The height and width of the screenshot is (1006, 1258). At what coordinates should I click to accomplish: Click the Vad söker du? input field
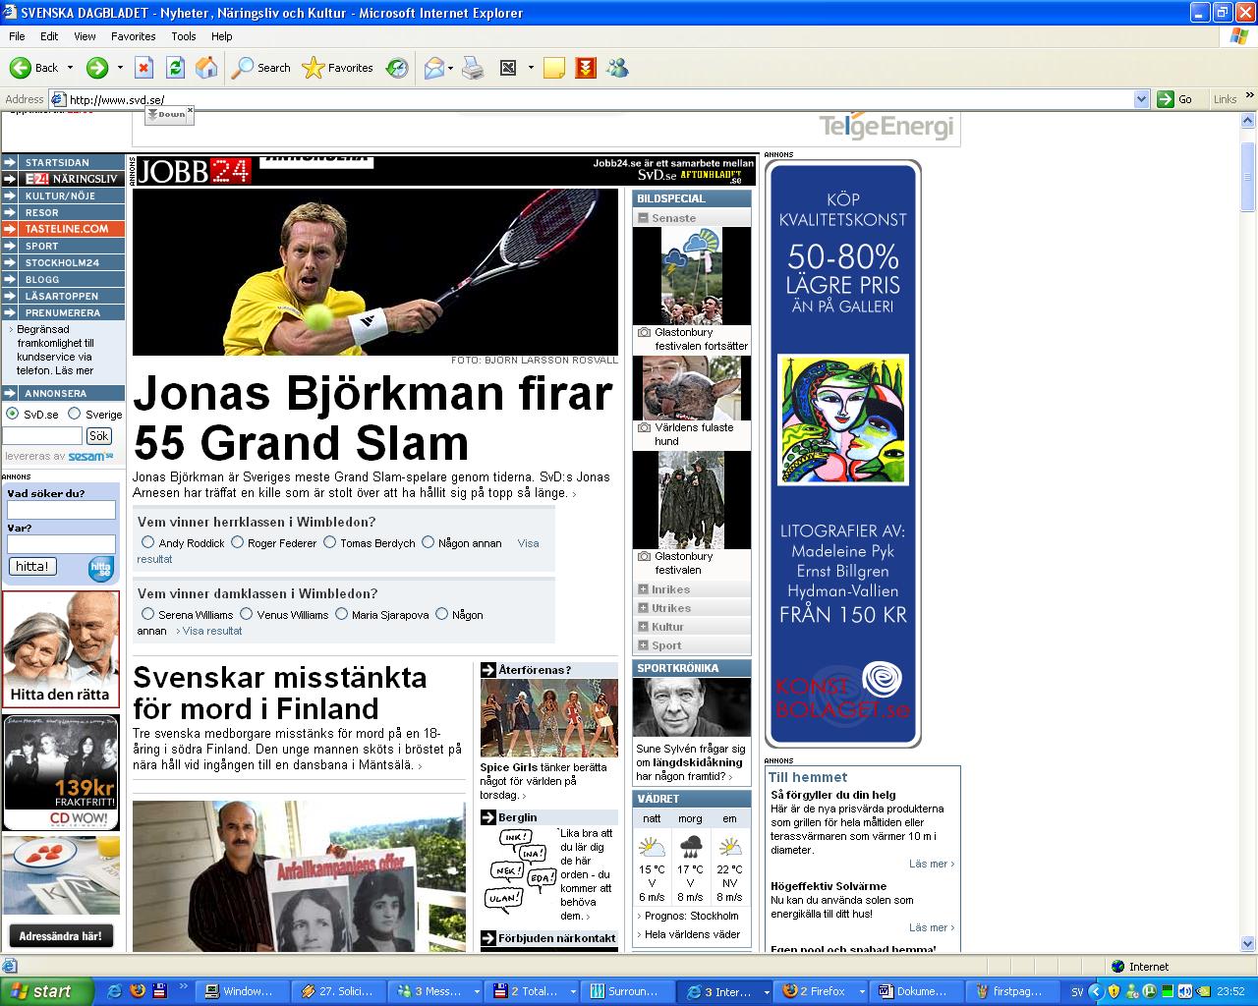[x=62, y=510]
